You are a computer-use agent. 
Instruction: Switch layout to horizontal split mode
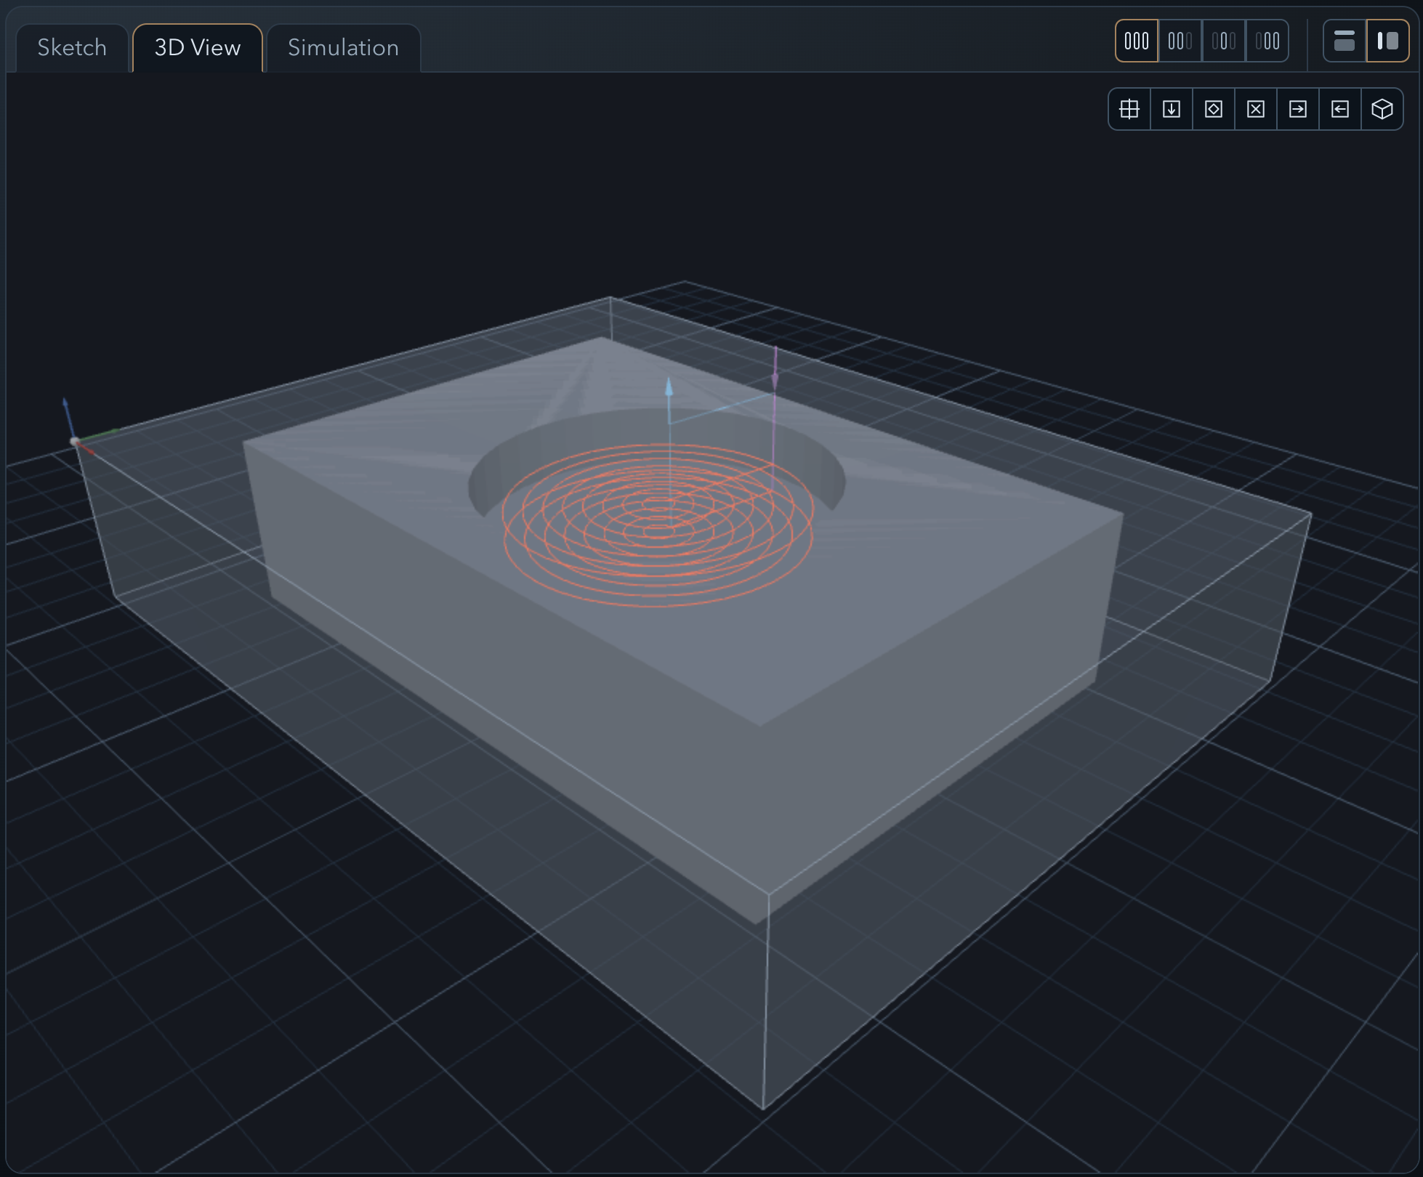pos(1344,41)
